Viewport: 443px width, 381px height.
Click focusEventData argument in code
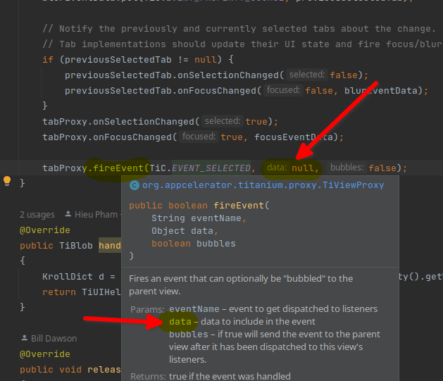click(x=294, y=137)
